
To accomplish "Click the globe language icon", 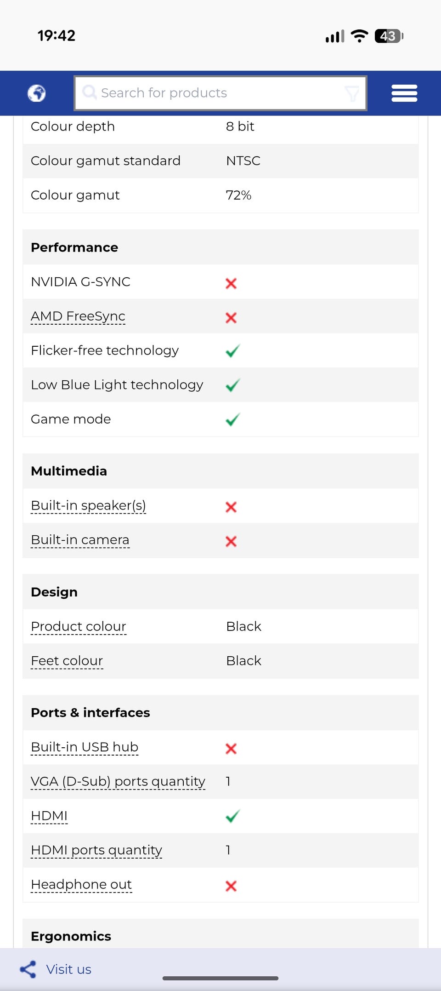I will [x=37, y=93].
